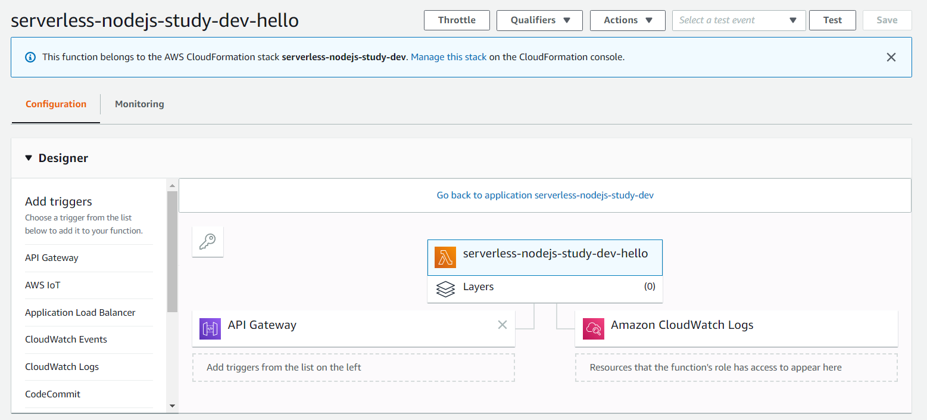
Task: Switch to the Monitoring tab
Action: click(x=139, y=104)
